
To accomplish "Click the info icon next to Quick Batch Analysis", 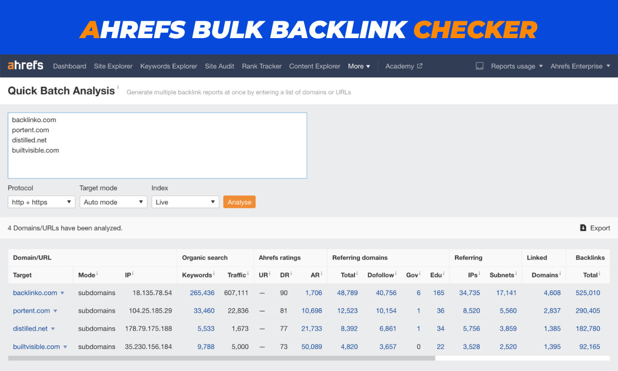I will [x=117, y=87].
